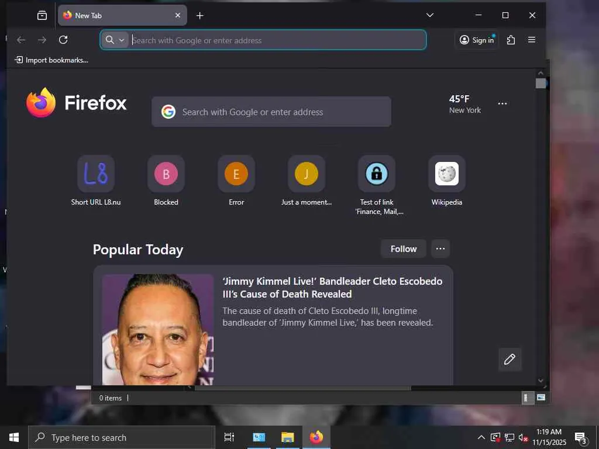599x449 pixels.
Task: Open Firefox View recent browsing icon
Action: coord(42,15)
